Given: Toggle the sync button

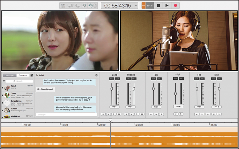Looking at the screenshot, I should (150, 5).
